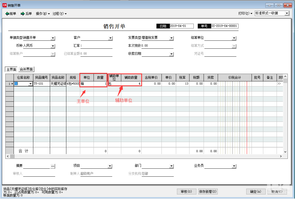Click the >> cell in first row
Screen dimensions: 295x199
tap(279, 84)
